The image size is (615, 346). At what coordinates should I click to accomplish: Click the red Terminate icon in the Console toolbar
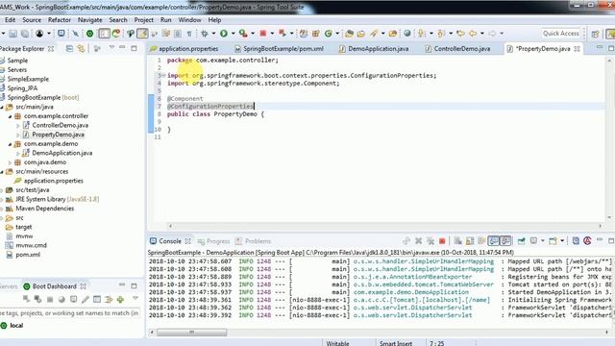point(442,241)
